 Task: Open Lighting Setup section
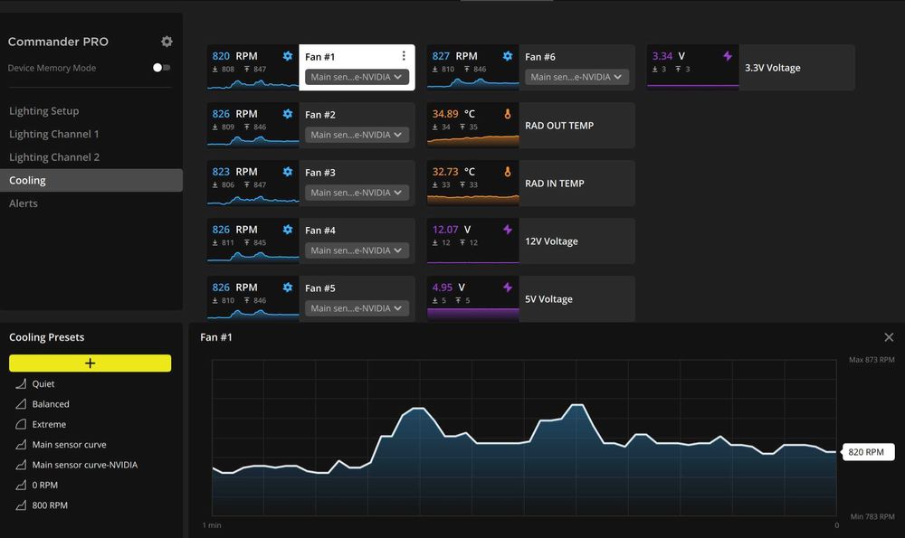[43, 110]
